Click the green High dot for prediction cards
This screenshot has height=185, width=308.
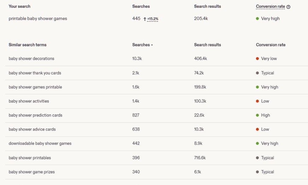[x=257, y=115]
